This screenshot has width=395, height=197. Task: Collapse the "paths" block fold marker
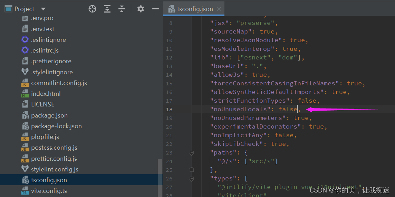point(192,153)
